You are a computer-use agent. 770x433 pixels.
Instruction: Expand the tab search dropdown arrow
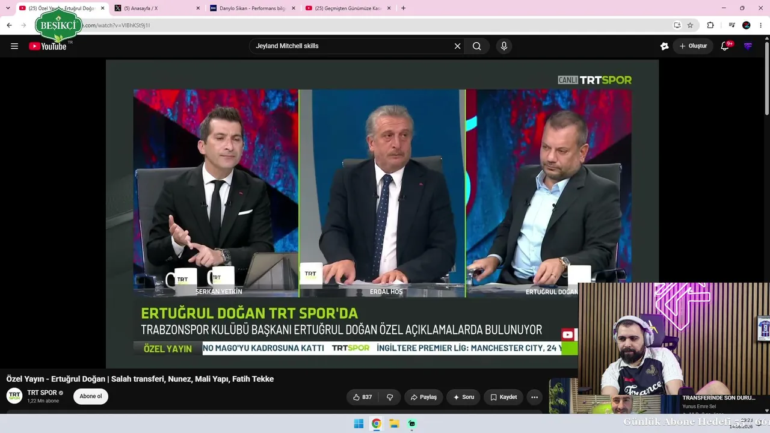click(x=8, y=8)
